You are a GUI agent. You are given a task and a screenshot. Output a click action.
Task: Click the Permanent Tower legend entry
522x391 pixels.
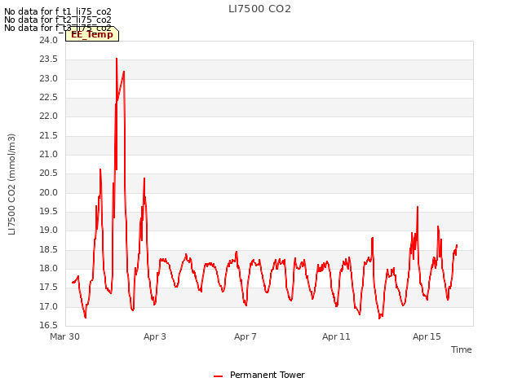(259, 375)
